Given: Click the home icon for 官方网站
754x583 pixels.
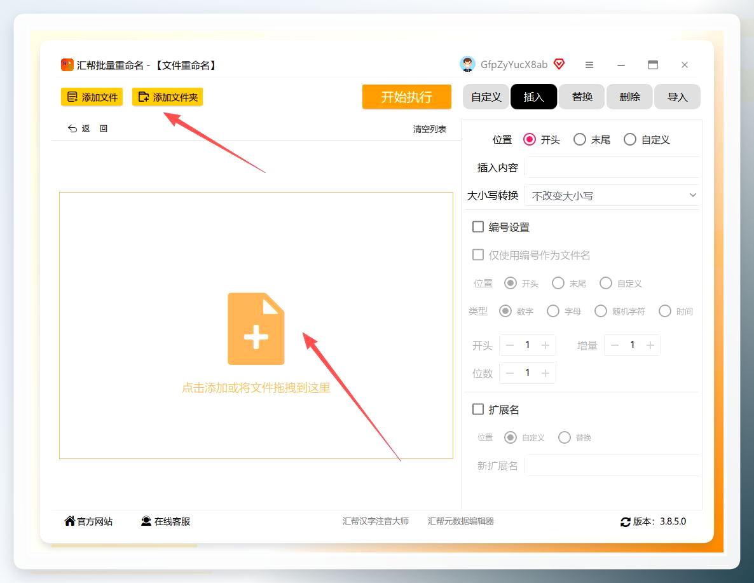Looking at the screenshot, I should pyautogui.click(x=70, y=521).
